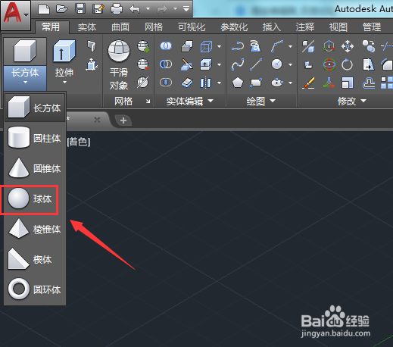
Task: Collapse the 长方体 dropdown arrow in ribbon
Action: (25, 82)
